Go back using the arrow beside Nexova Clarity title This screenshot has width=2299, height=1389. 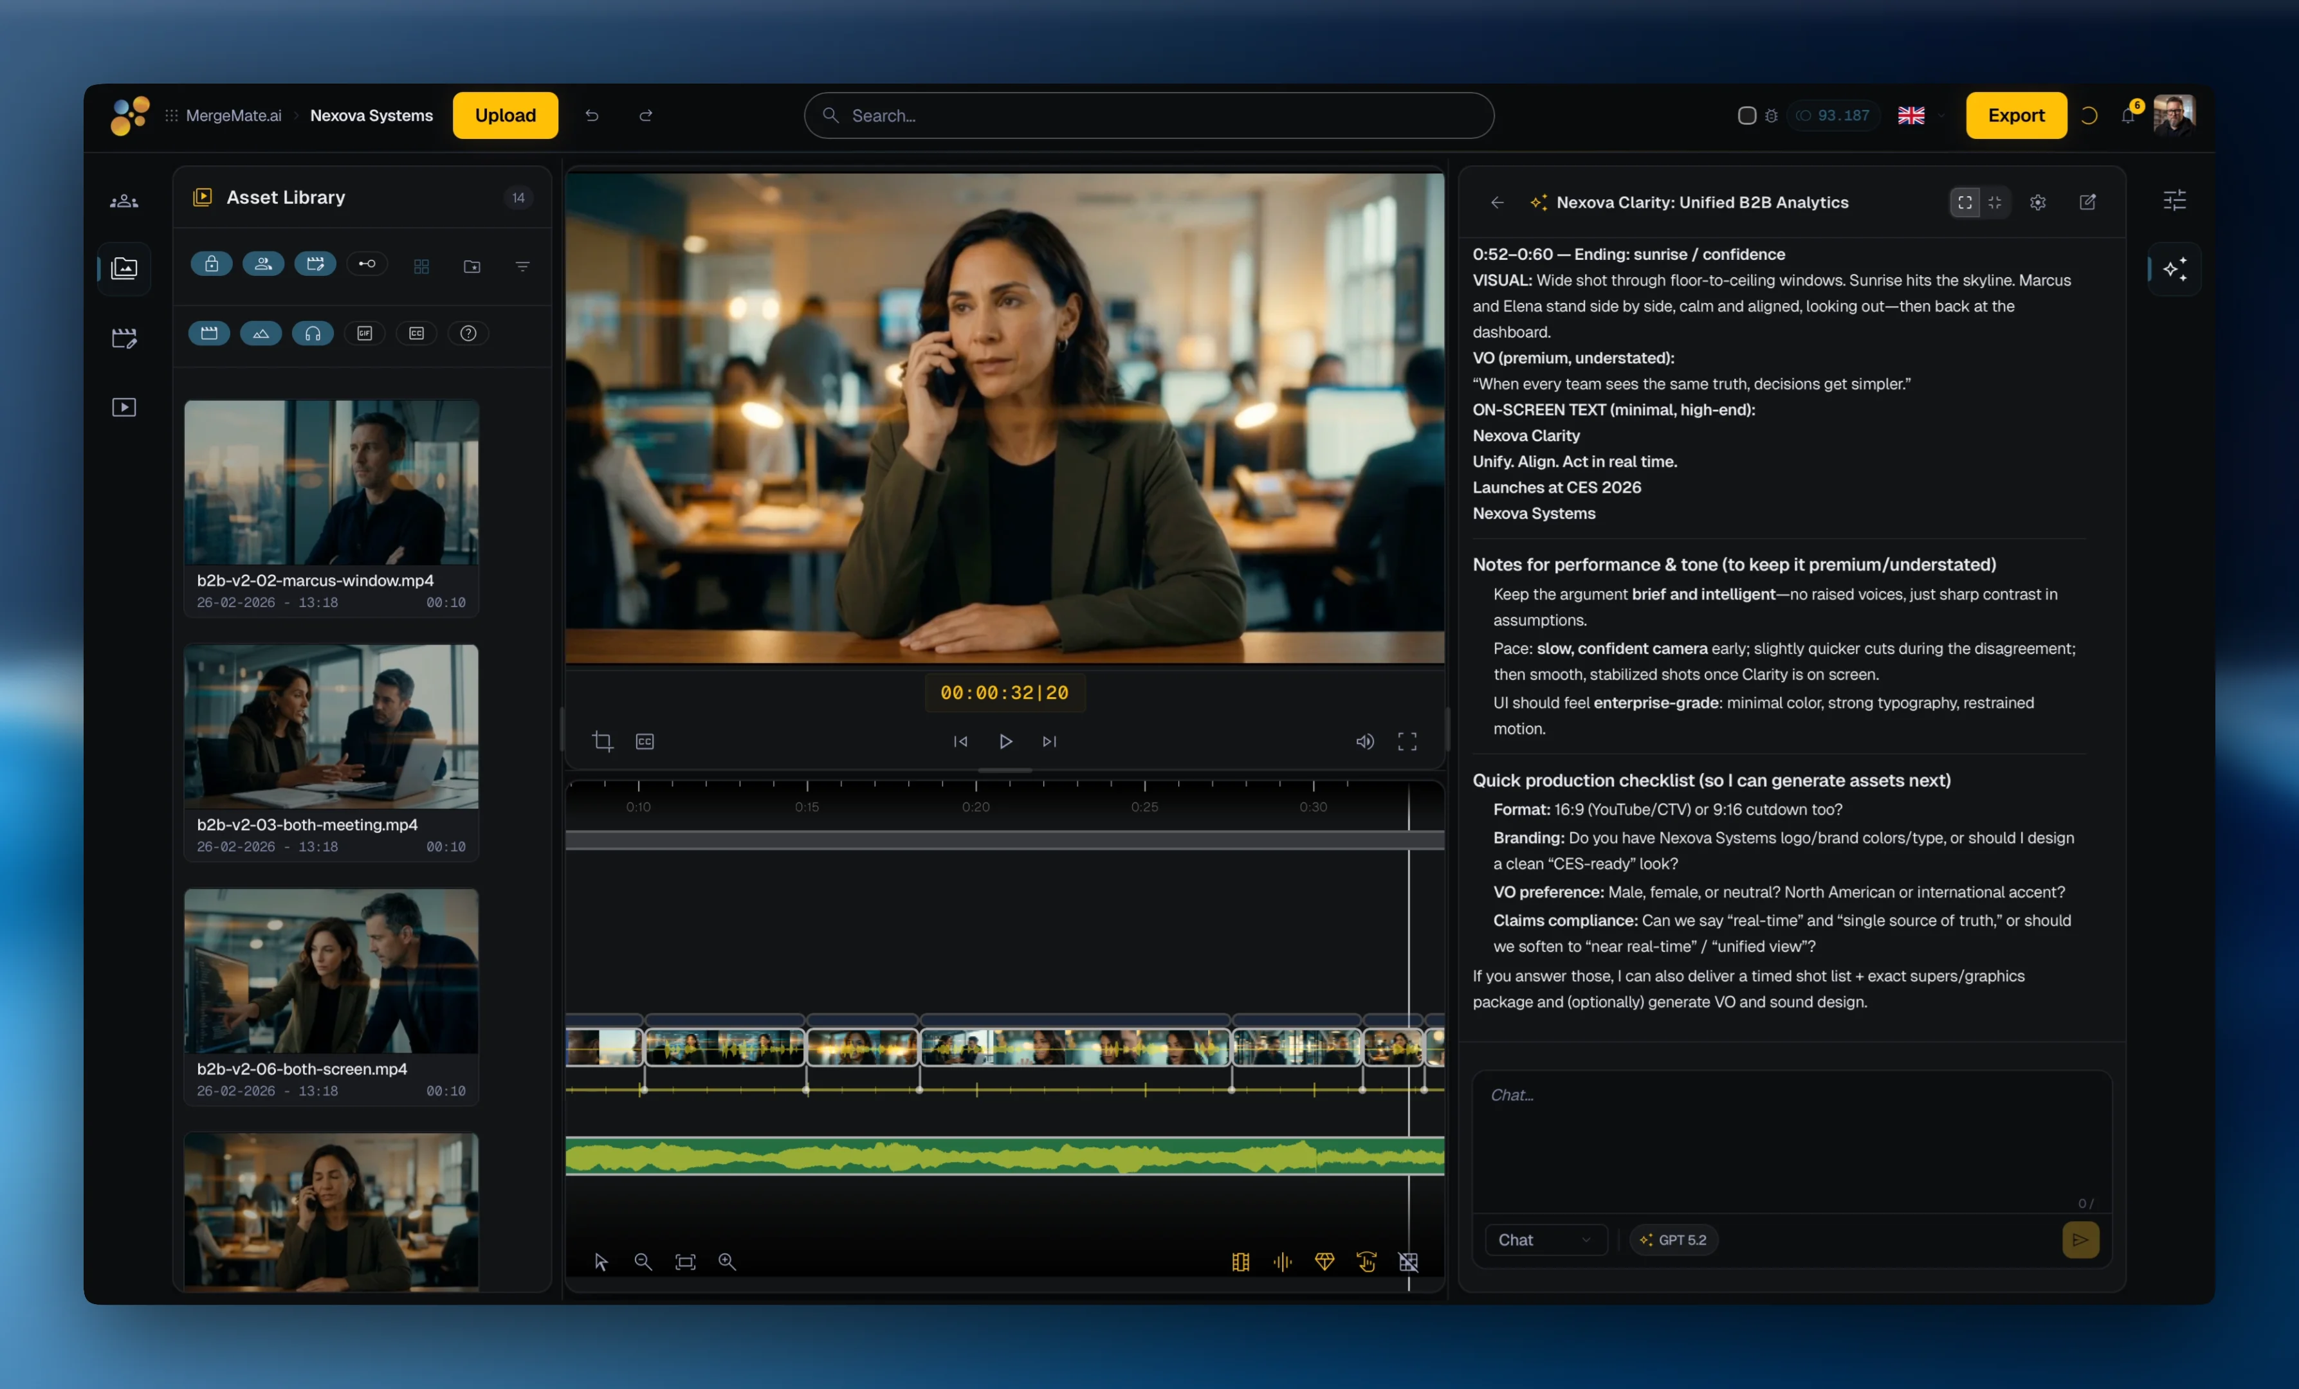tap(1497, 203)
